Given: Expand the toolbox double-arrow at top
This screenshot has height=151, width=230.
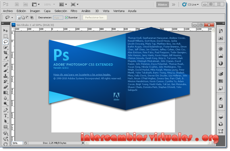Looking at the screenshot, I should point(3,23).
